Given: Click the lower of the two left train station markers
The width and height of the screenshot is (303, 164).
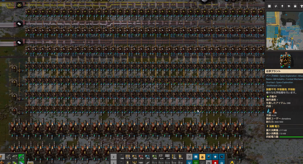Looking at the screenshot, I should pyautogui.click(x=19, y=42).
